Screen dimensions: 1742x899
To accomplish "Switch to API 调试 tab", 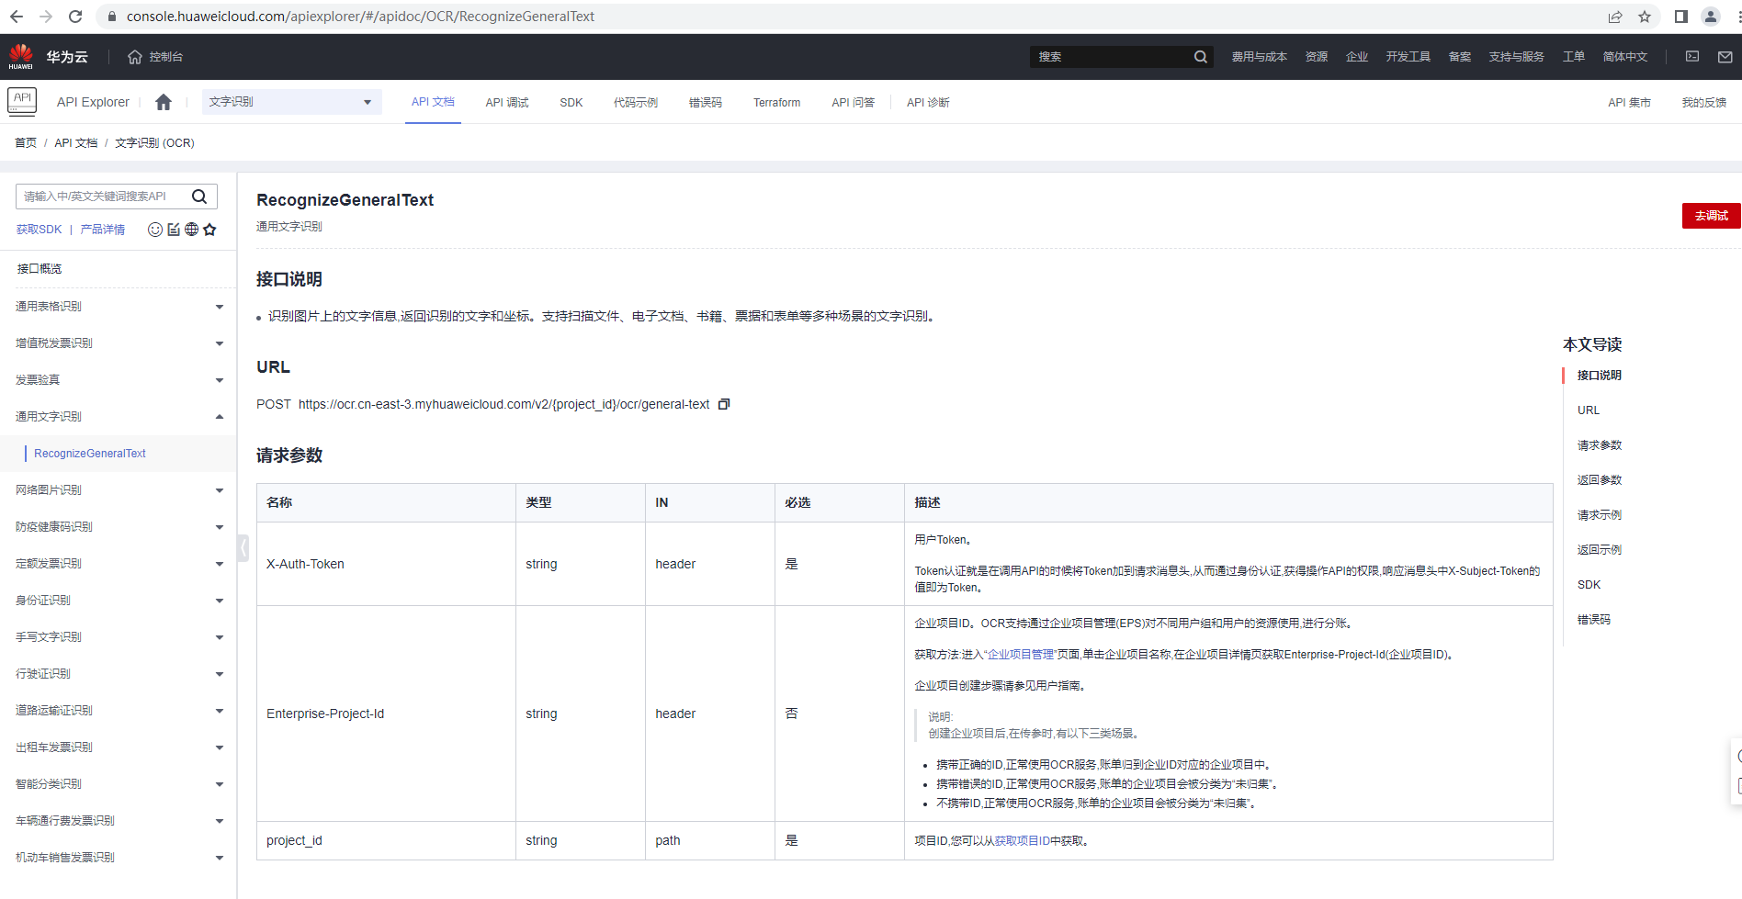I will (x=507, y=103).
